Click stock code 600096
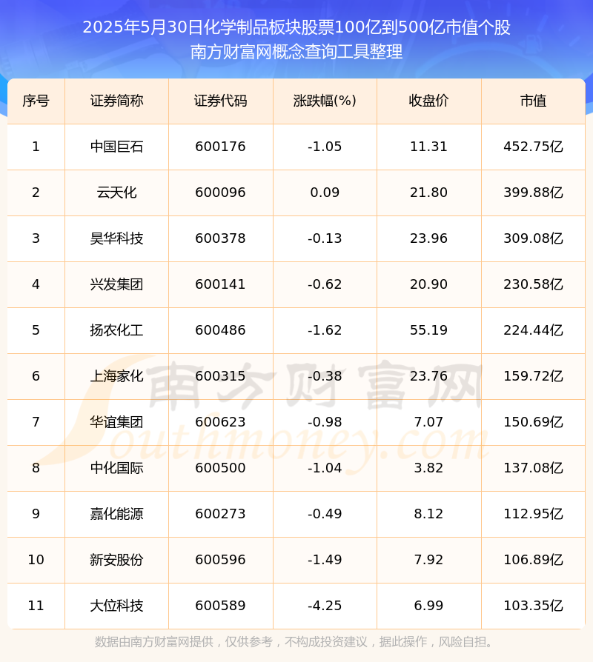This screenshot has height=662, width=593. (x=221, y=193)
